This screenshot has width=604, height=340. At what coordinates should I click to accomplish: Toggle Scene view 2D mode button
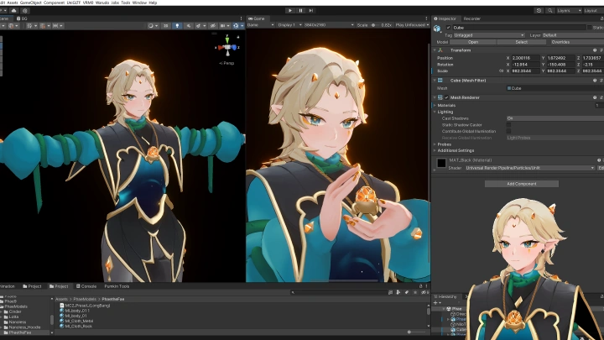click(165, 26)
